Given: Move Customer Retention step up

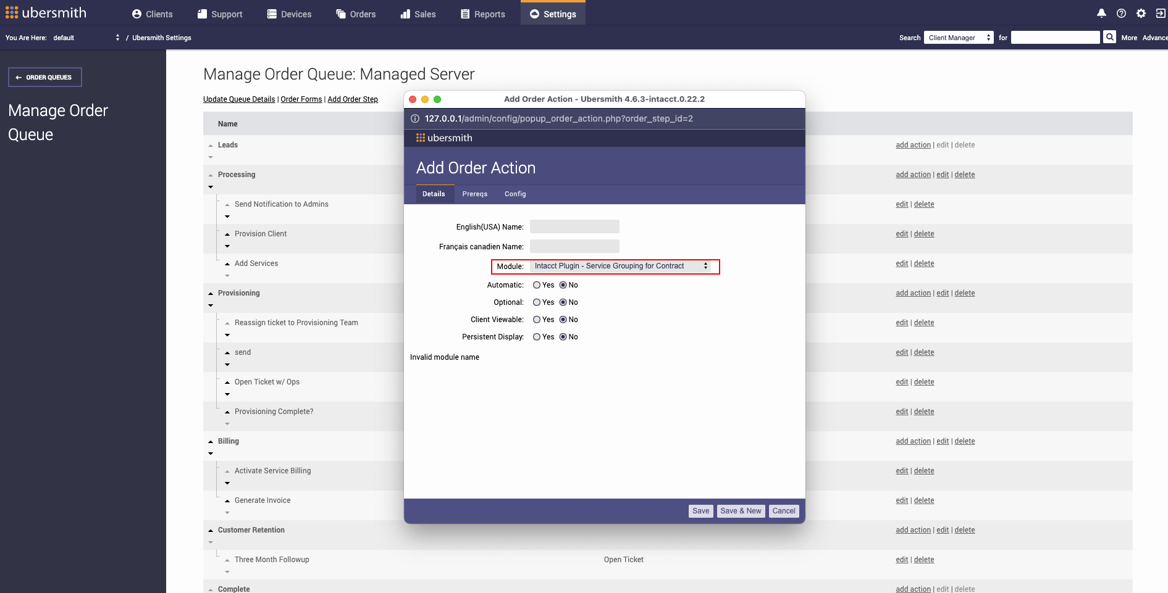Looking at the screenshot, I should coord(211,531).
